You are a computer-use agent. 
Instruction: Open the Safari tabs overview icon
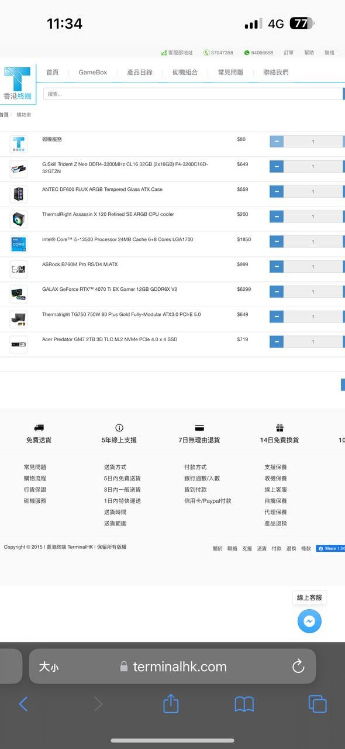pos(318,704)
